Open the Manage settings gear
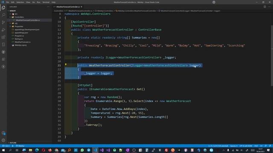The height and width of the screenshot is (153, 273). click(3, 140)
